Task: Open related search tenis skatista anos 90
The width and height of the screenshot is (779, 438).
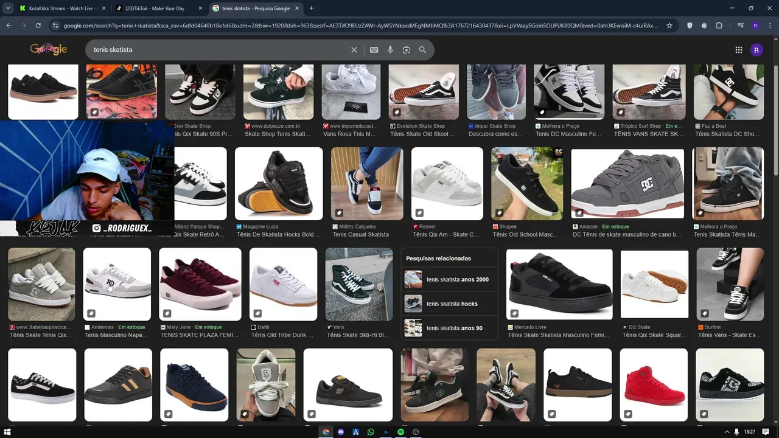Action: (449, 328)
